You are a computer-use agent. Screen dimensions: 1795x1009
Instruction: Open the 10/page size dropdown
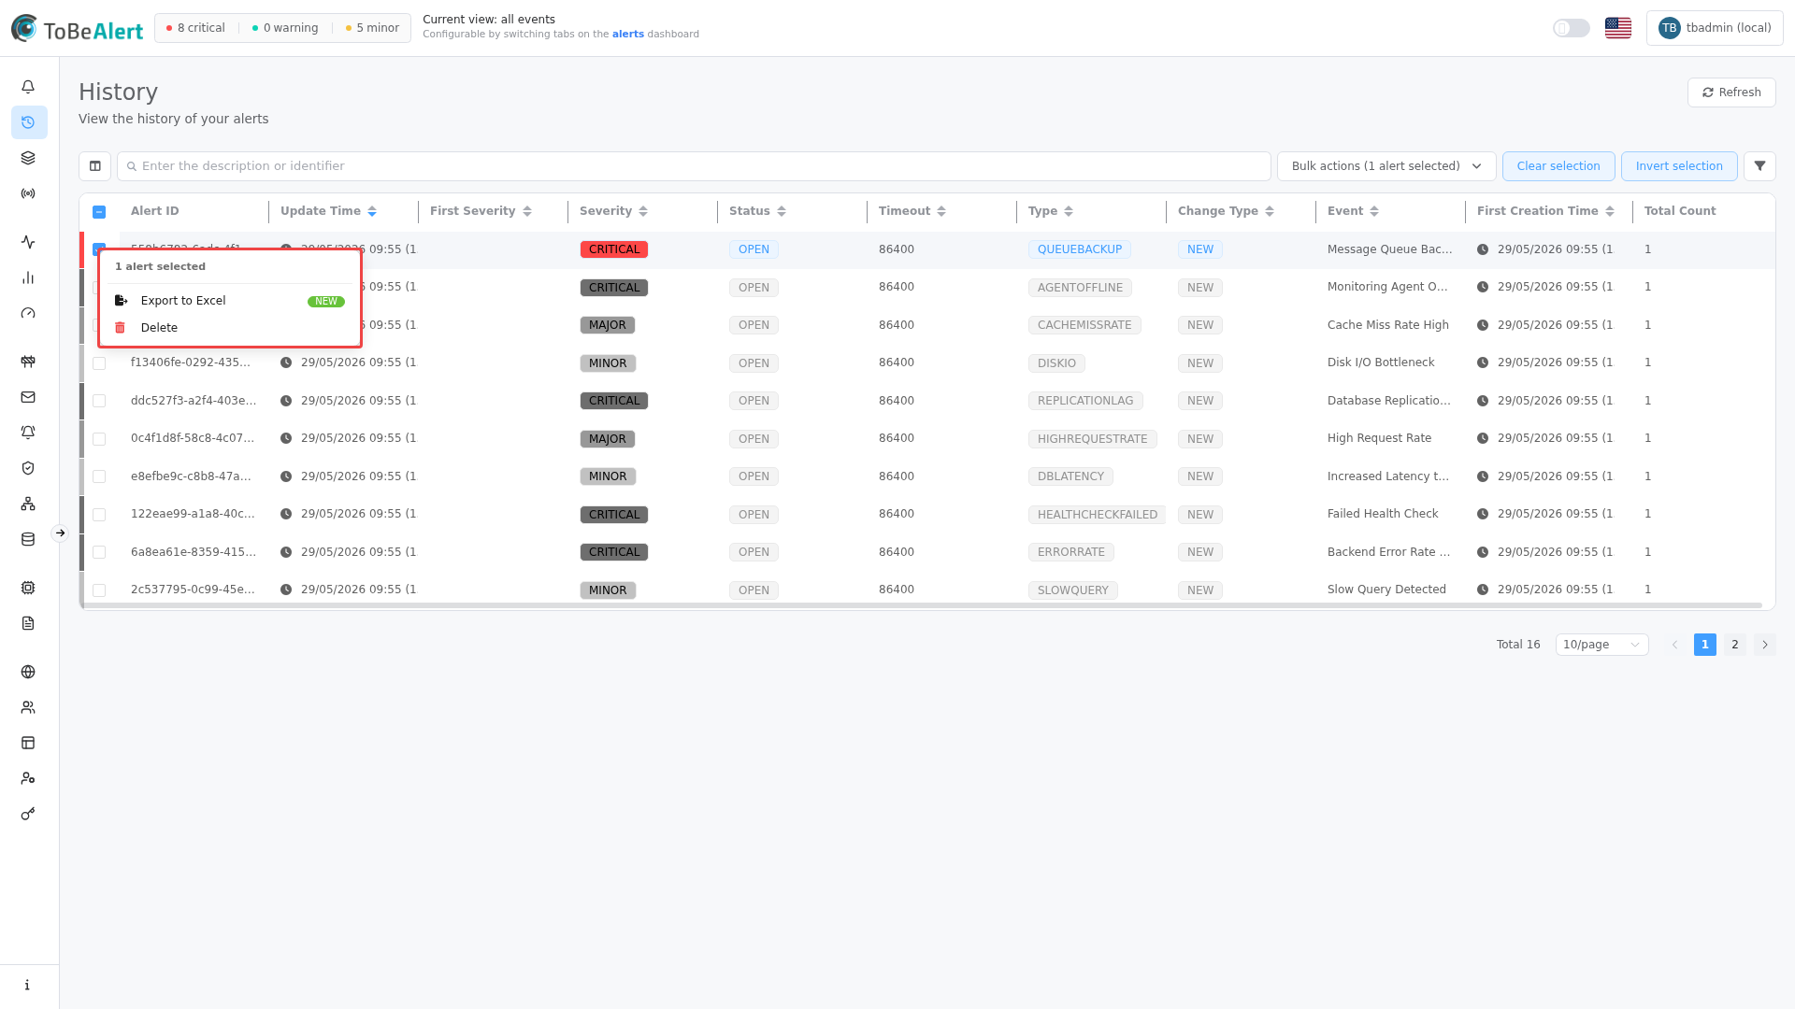(1601, 645)
